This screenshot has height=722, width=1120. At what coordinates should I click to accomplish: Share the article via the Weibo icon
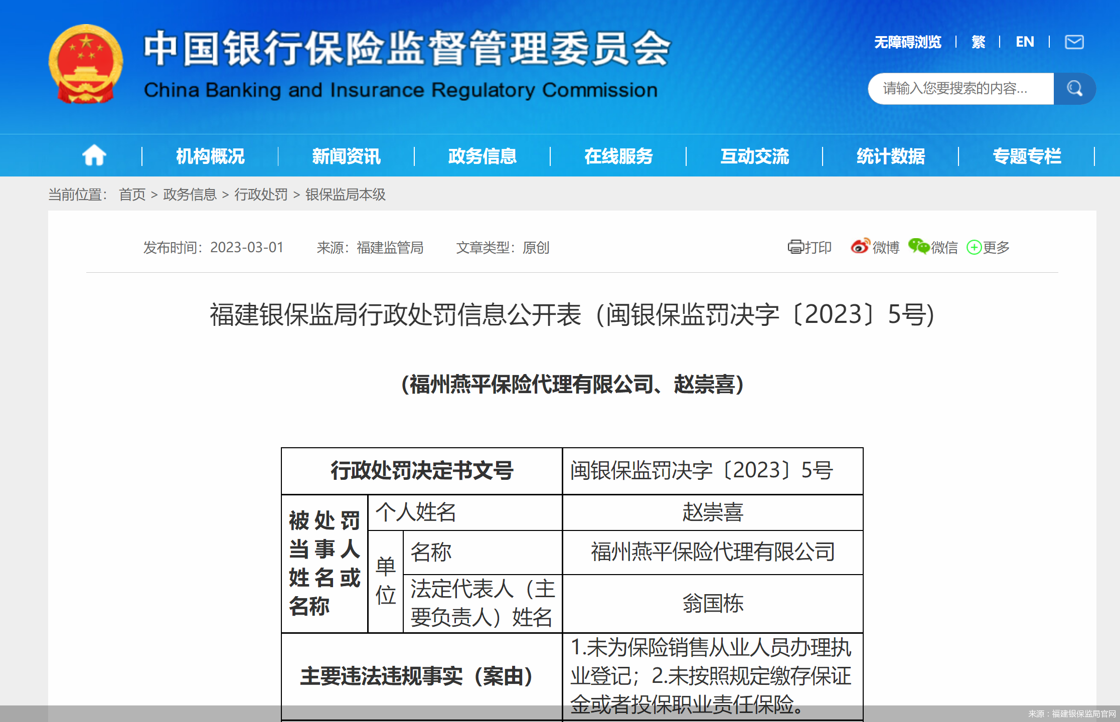click(x=861, y=247)
